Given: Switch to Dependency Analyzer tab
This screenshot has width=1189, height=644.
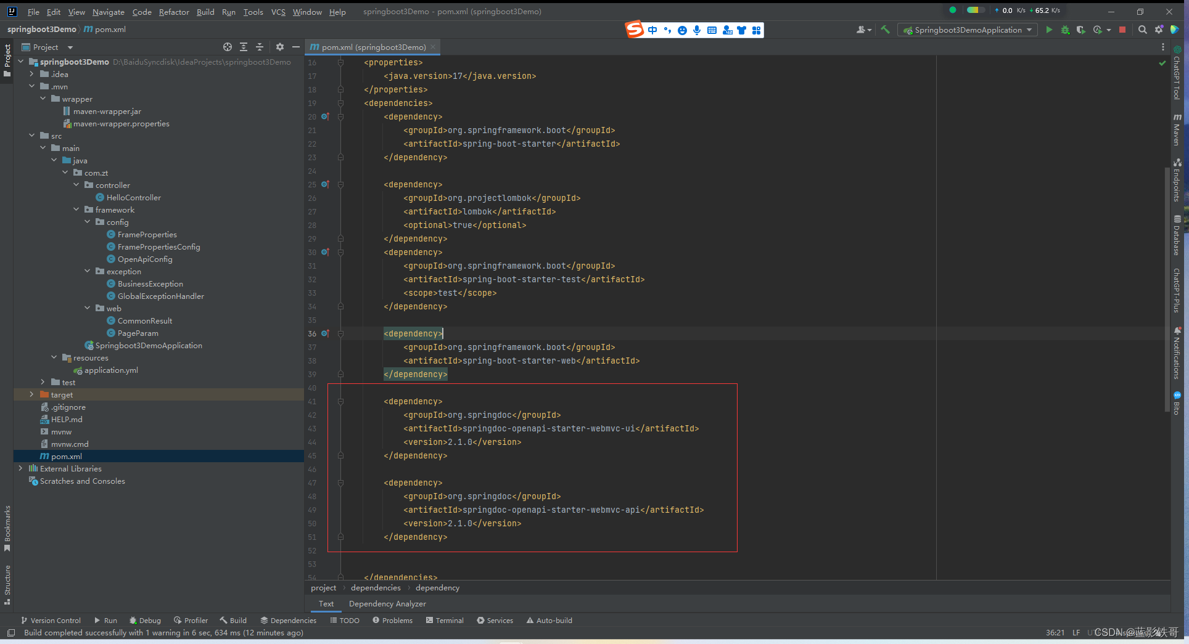Looking at the screenshot, I should click(x=387, y=604).
